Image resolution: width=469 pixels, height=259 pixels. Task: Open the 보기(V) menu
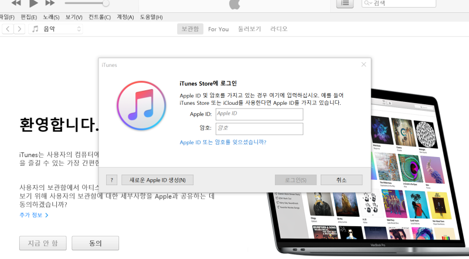(x=74, y=17)
